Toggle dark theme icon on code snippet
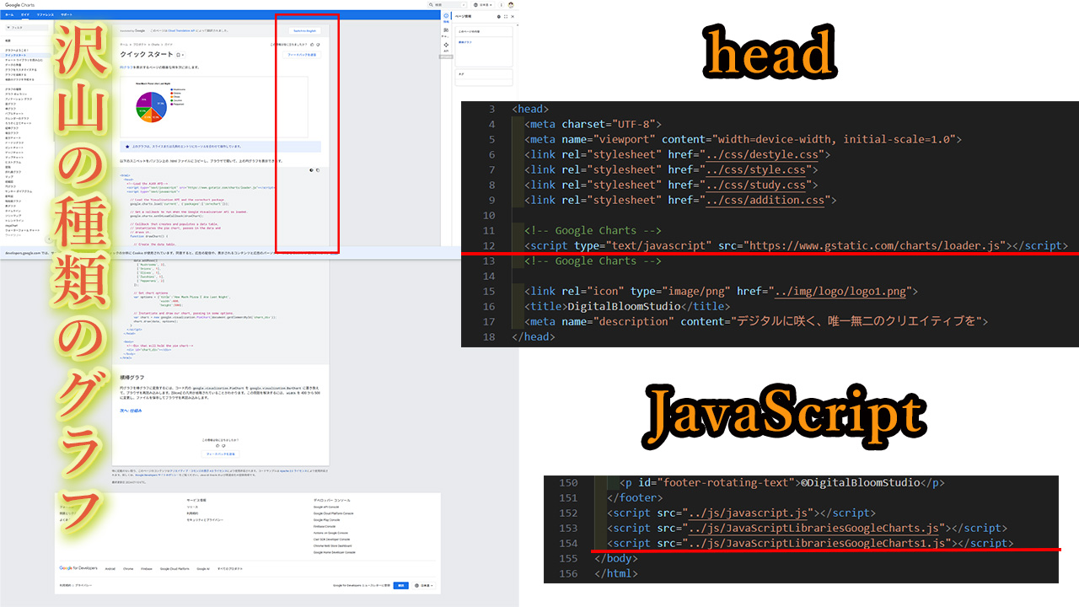The height and width of the screenshot is (607, 1079). tap(311, 169)
